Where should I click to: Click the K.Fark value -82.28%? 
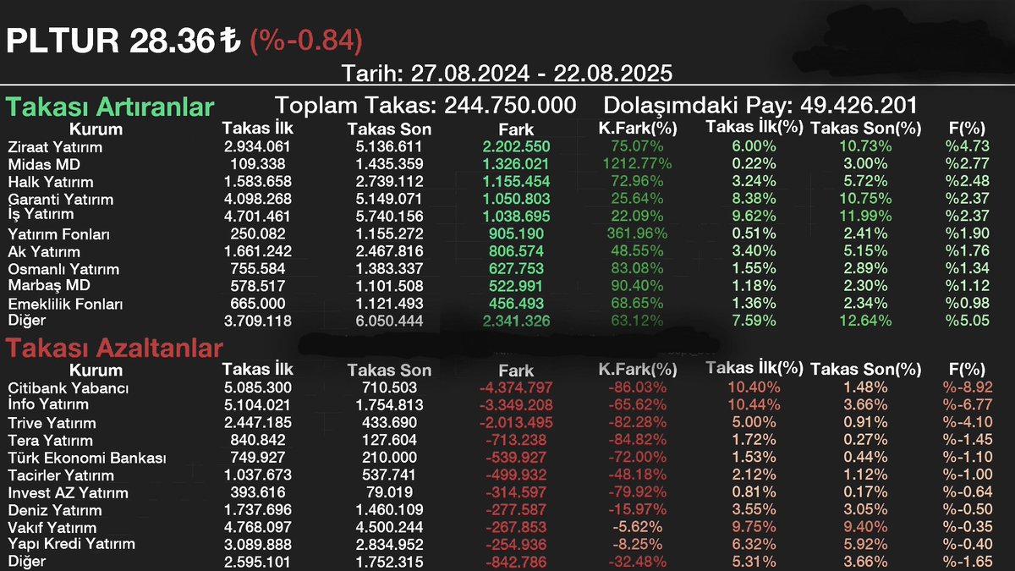point(637,423)
